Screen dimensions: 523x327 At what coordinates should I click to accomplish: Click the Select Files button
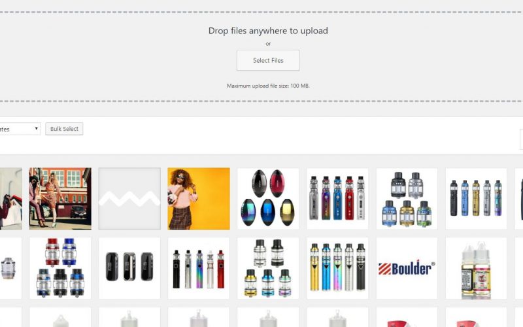[x=268, y=60]
